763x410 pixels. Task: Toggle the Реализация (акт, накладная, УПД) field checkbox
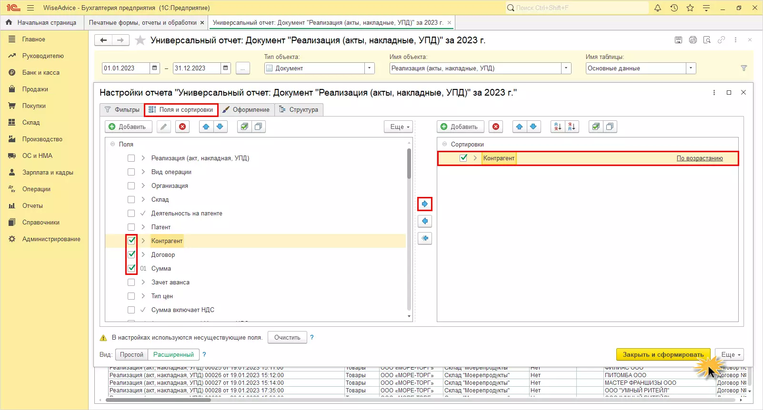pyautogui.click(x=131, y=158)
